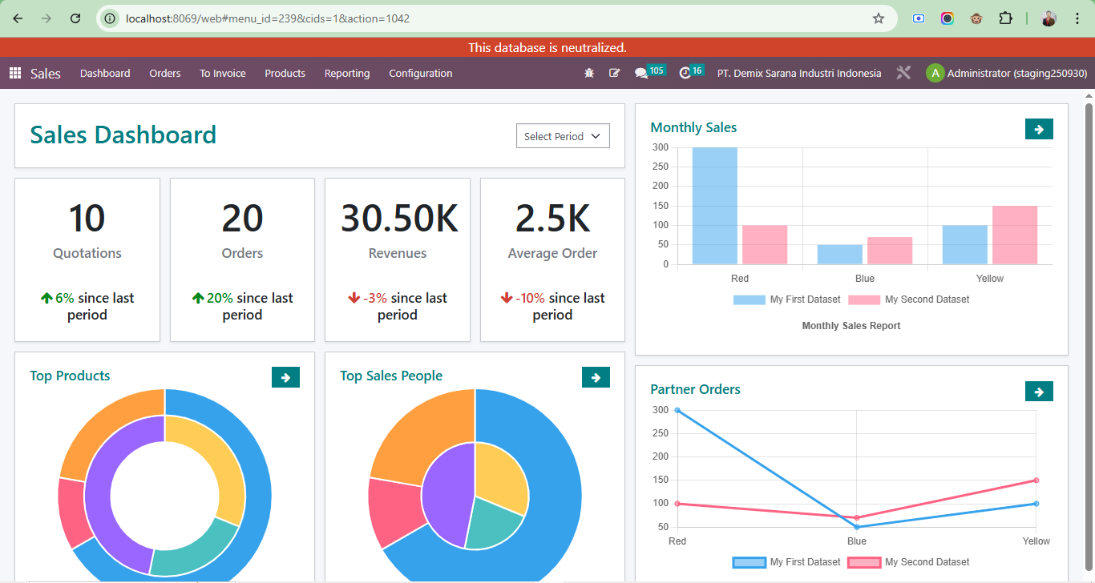The width and height of the screenshot is (1095, 583).
Task: Click blue line point at 300 in Partner Orders
Action: click(677, 410)
